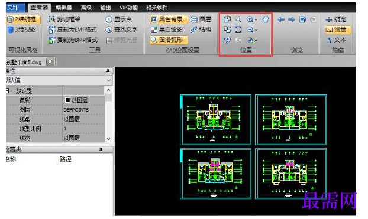368x219 pixels.
Task: Open the zoom in dropdown arrow
Action: click(256, 19)
